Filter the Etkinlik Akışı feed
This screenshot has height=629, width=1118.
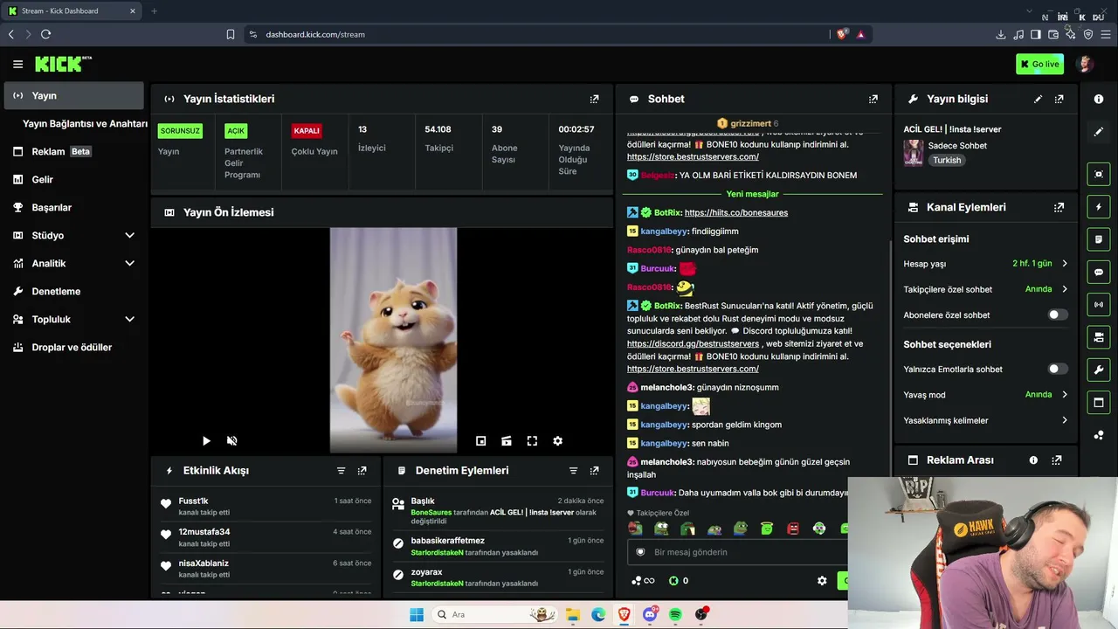(x=342, y=470)
